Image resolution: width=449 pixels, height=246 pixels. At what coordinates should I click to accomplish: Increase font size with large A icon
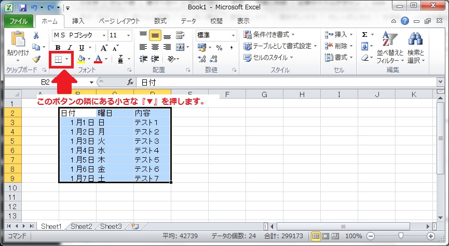(104, 48)
